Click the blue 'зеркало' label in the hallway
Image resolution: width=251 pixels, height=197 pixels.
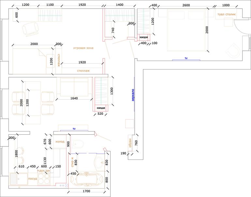(x=133, y=95)
